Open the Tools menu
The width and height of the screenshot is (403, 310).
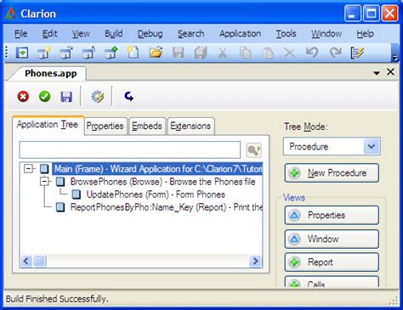(x=286, y=34)
